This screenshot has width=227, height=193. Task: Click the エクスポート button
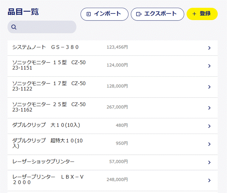click(x=157, y=14)
